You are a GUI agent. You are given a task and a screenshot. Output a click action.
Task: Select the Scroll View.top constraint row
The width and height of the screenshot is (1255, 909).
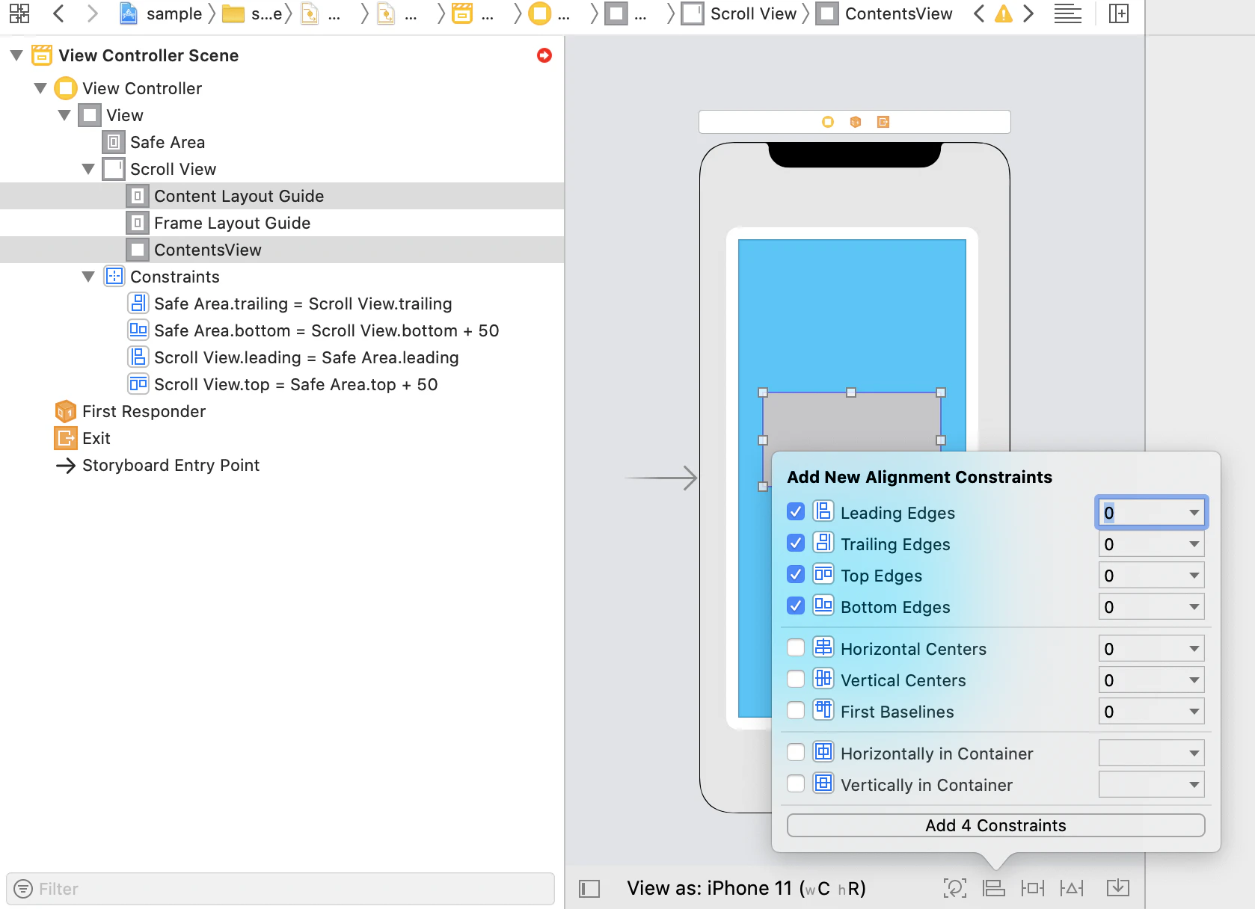(x=282, y=384)
